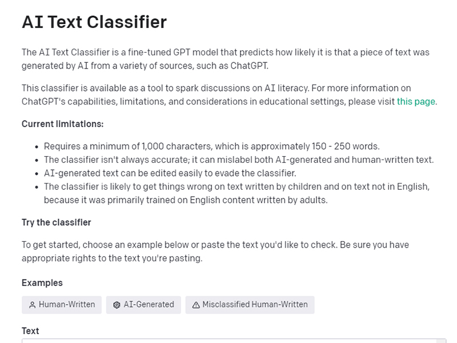Load the Human-Written example
This screenshot has height=343, width=457.
click(x=61, y=305)
